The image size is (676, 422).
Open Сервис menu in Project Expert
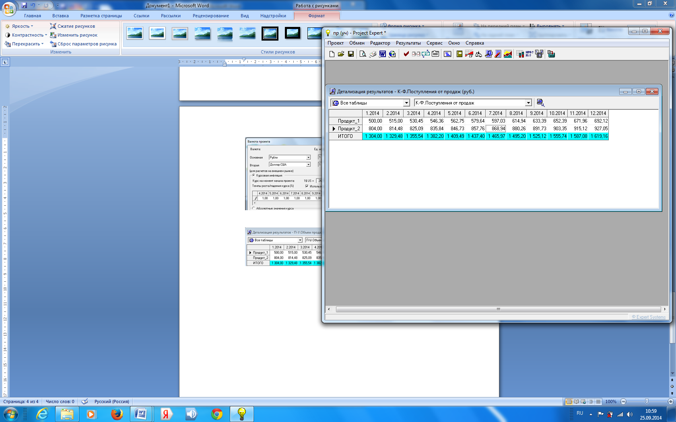(434, 43)
